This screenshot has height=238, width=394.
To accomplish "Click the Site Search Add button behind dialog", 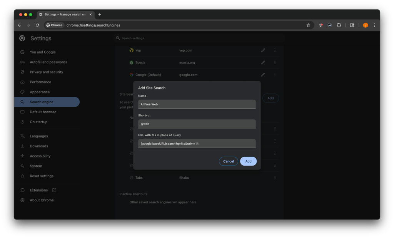I will [270, 98].
